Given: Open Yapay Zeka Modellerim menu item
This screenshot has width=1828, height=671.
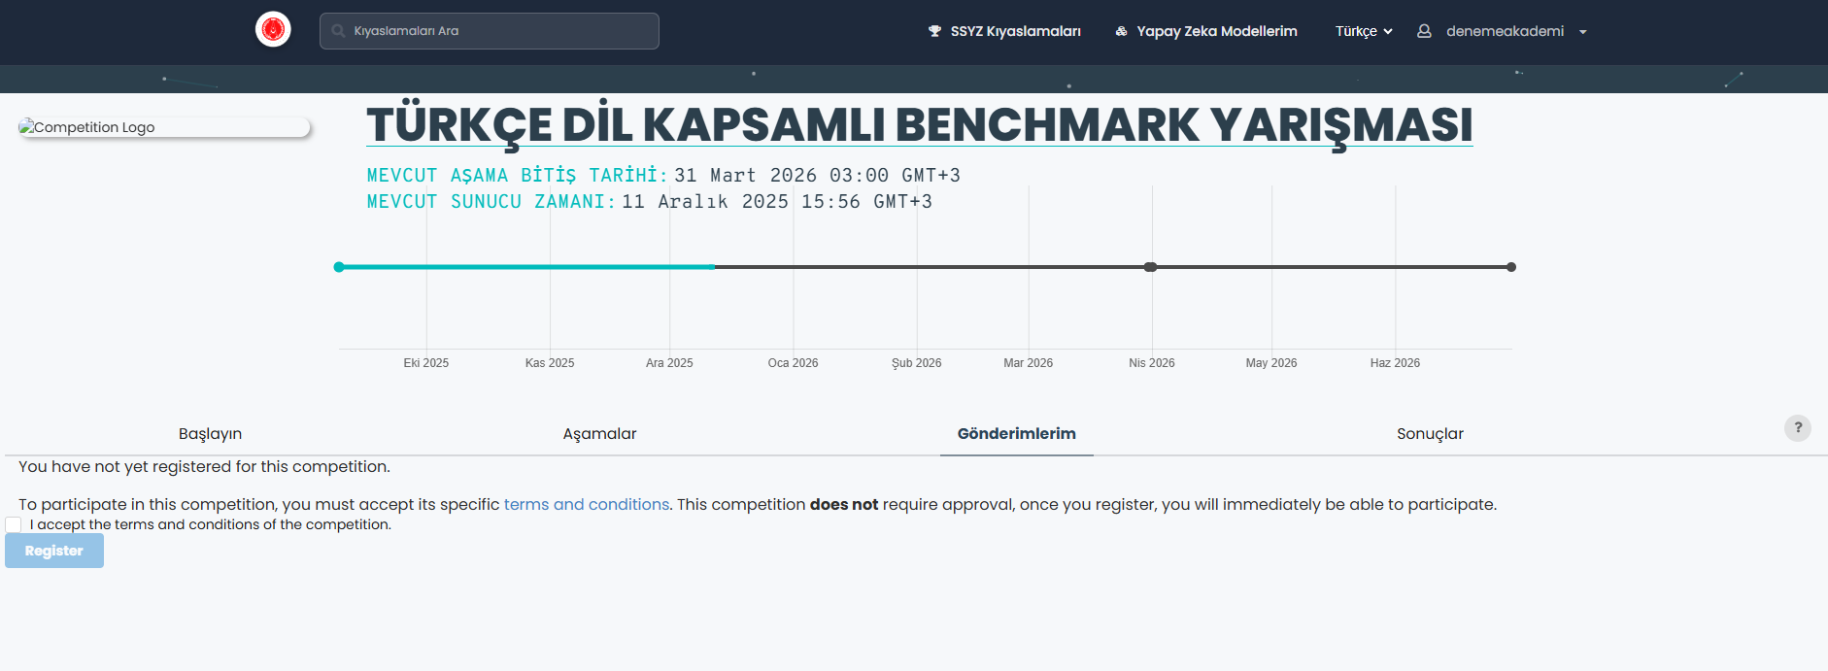Looking at the screenshot, I should point(1216,31).
